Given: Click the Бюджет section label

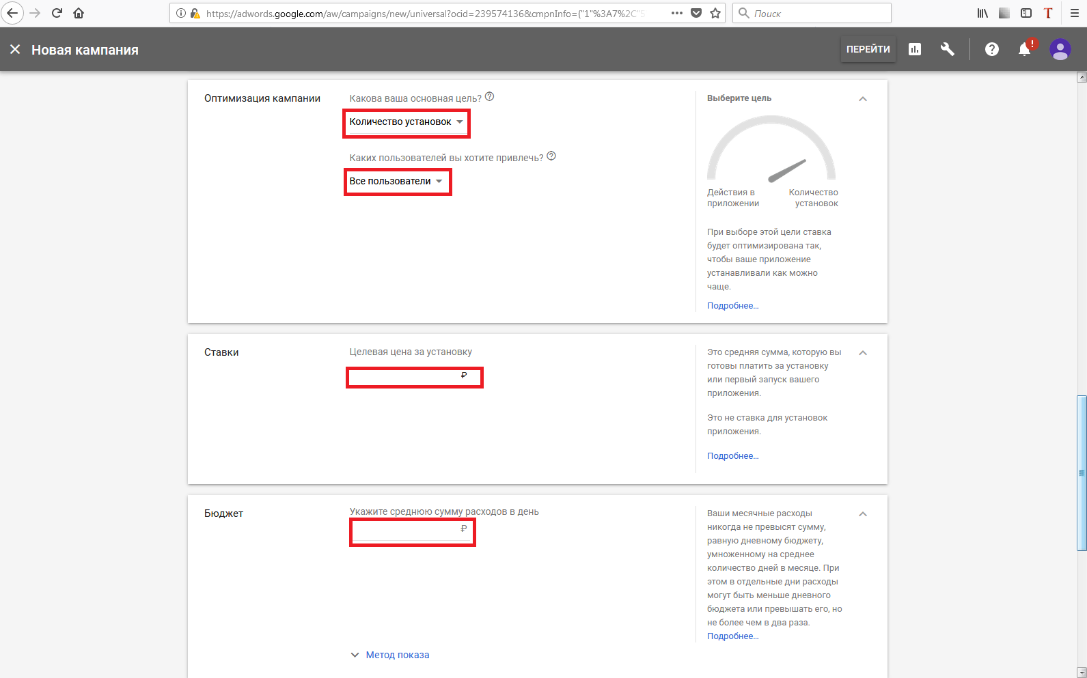Looking at the screenshot, I should point(223,513).
